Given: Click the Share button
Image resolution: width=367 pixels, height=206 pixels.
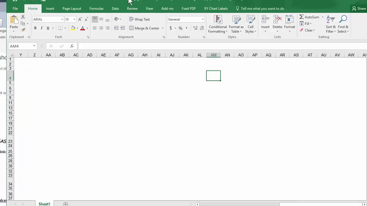Looking at the screenshot, I should click(359, 9).
